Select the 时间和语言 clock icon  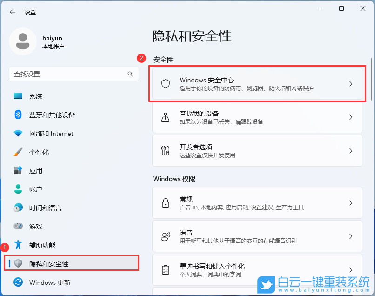[17, 208]
